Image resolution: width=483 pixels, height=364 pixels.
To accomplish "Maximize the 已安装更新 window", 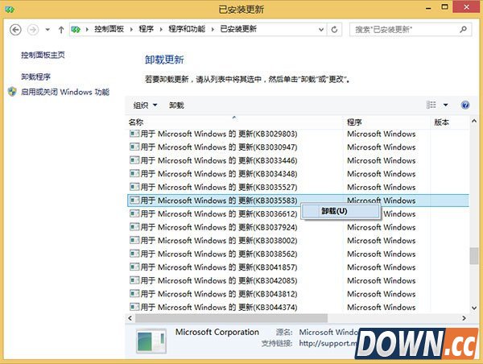I will tap(445, 7).
